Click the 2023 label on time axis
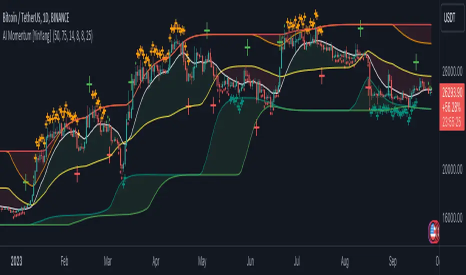 point(16,261)
